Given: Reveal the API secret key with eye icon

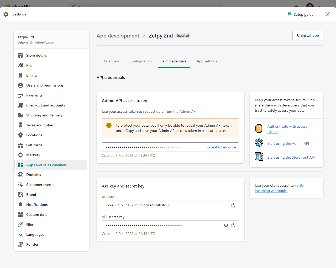Looking at the screenshot, I should point(226,225).
